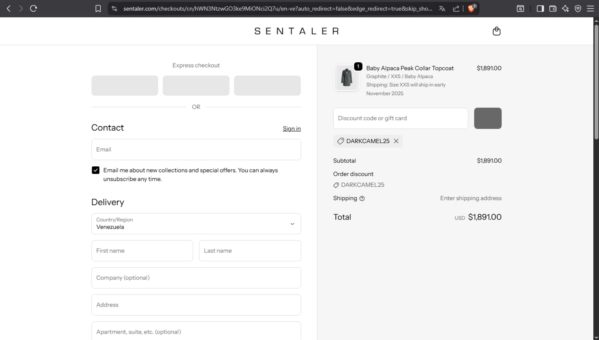Open Brave Shields lion icon

coord(471,8)
